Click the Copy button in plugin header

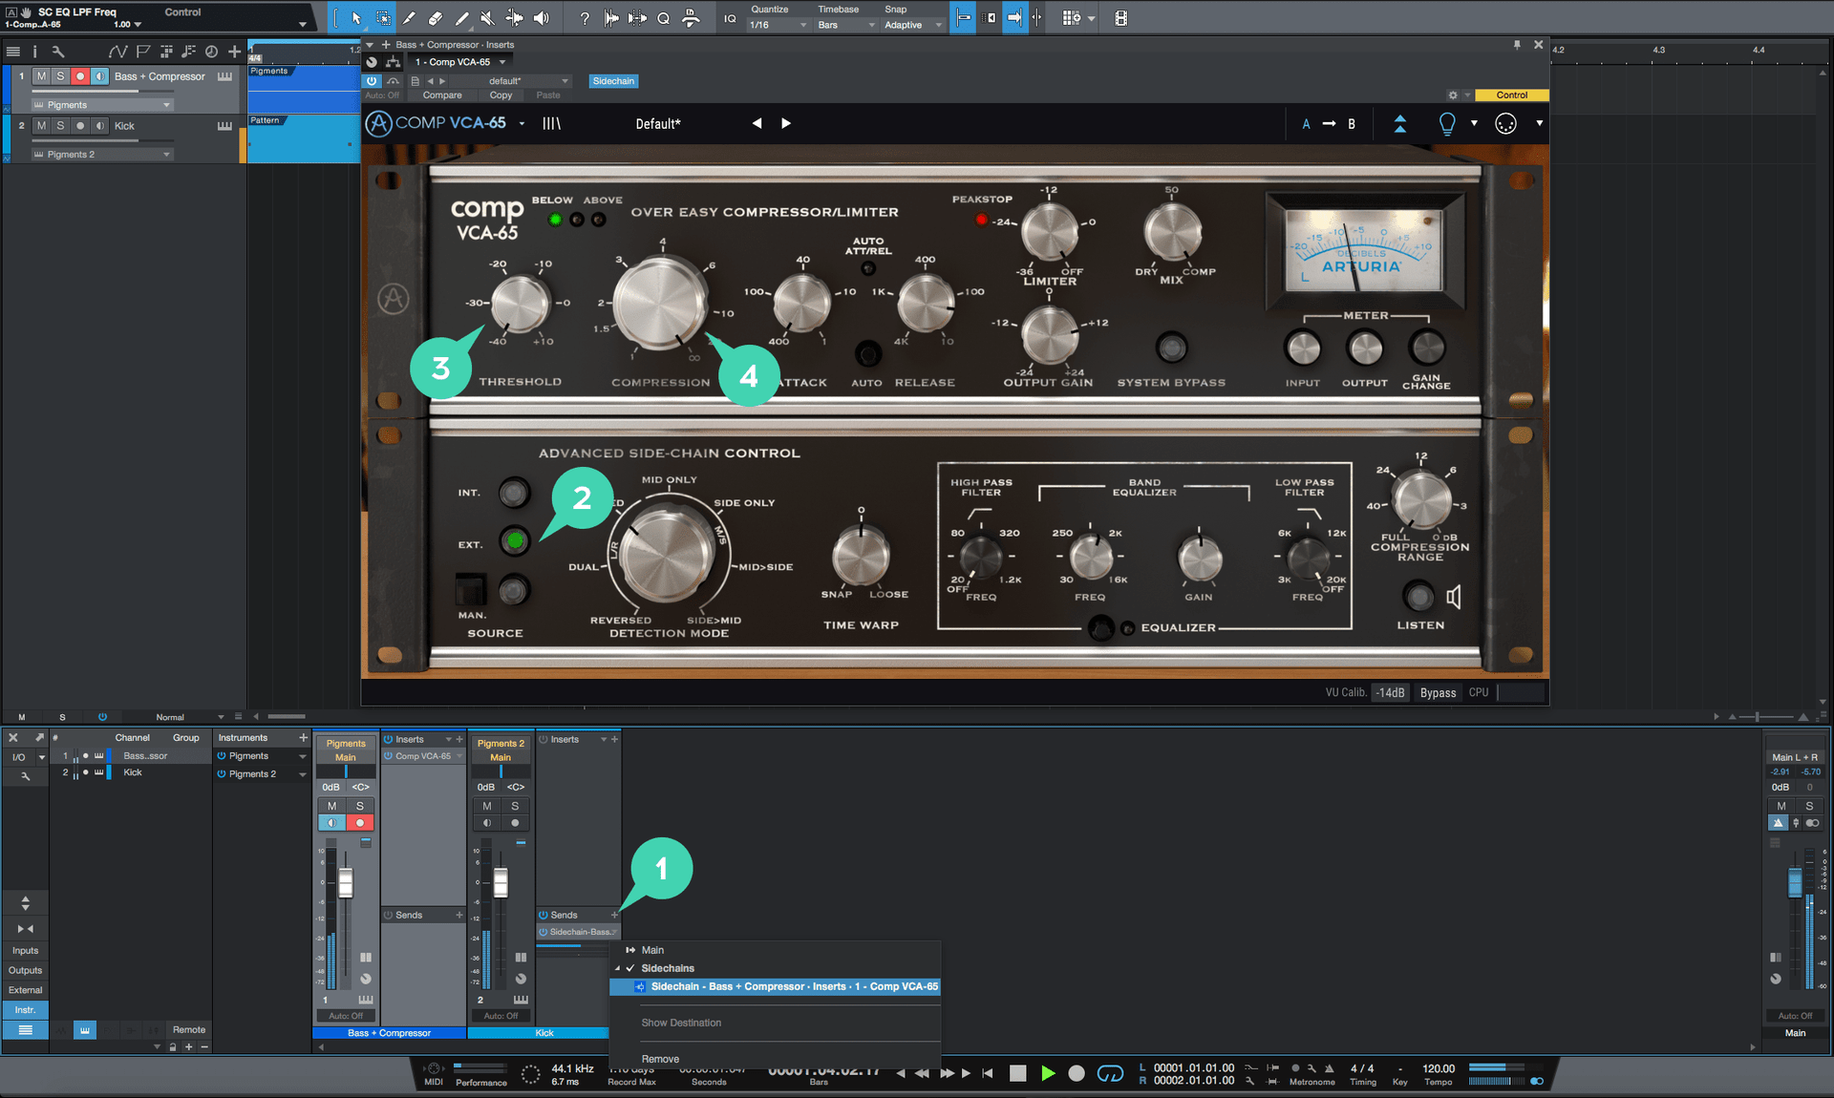[501, 95]
